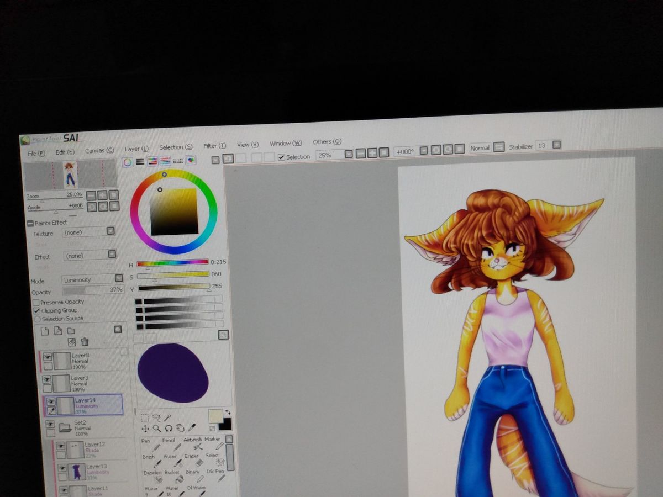This screenshot has width=663, height=497.
Task: Select the rotate view tool
Action: [169, 428]
